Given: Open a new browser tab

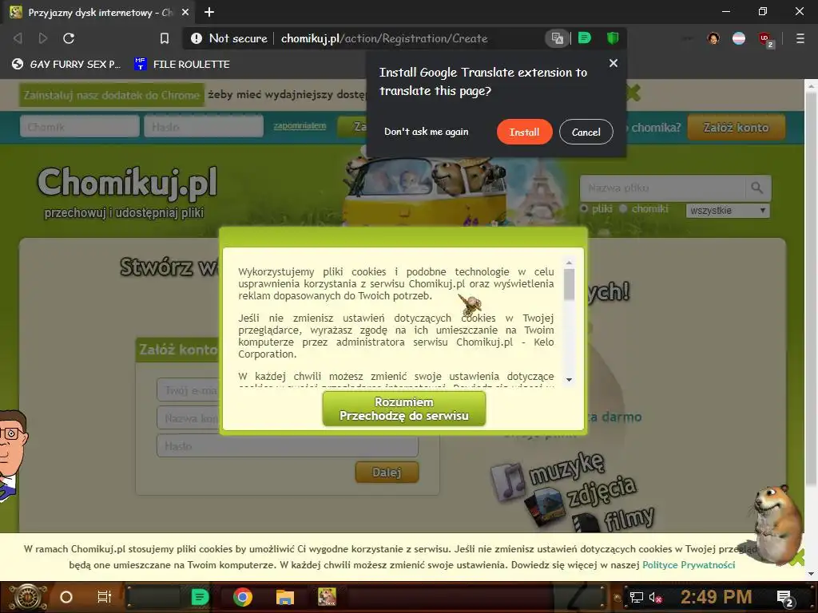Looking at the screenshot, I should coord(209,12).
